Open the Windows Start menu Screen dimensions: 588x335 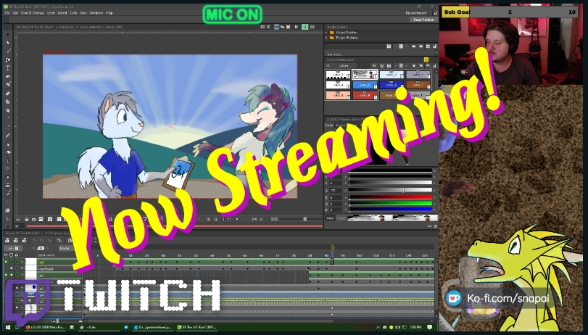click(x=8, y=328)
